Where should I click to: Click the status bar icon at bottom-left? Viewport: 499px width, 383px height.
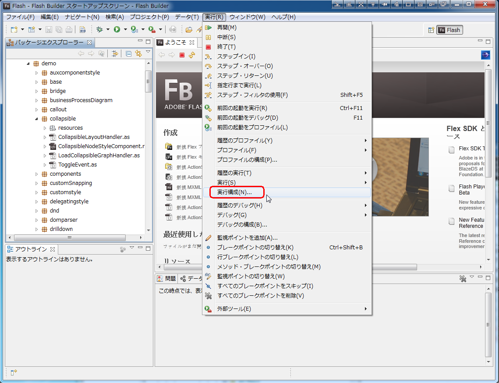[x=14, y=372]
